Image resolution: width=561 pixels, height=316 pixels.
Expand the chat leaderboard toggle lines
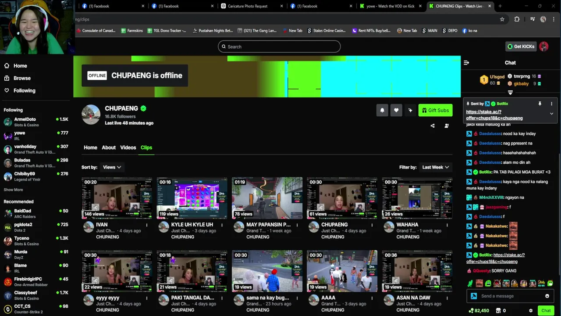tap(510, 93)
